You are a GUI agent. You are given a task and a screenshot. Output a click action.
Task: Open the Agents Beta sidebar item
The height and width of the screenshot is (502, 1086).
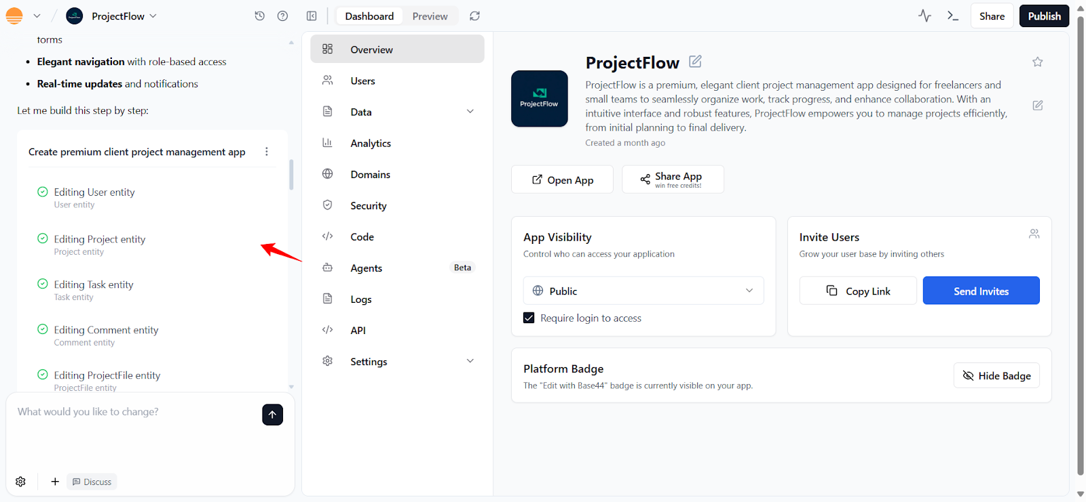[398, 268]
